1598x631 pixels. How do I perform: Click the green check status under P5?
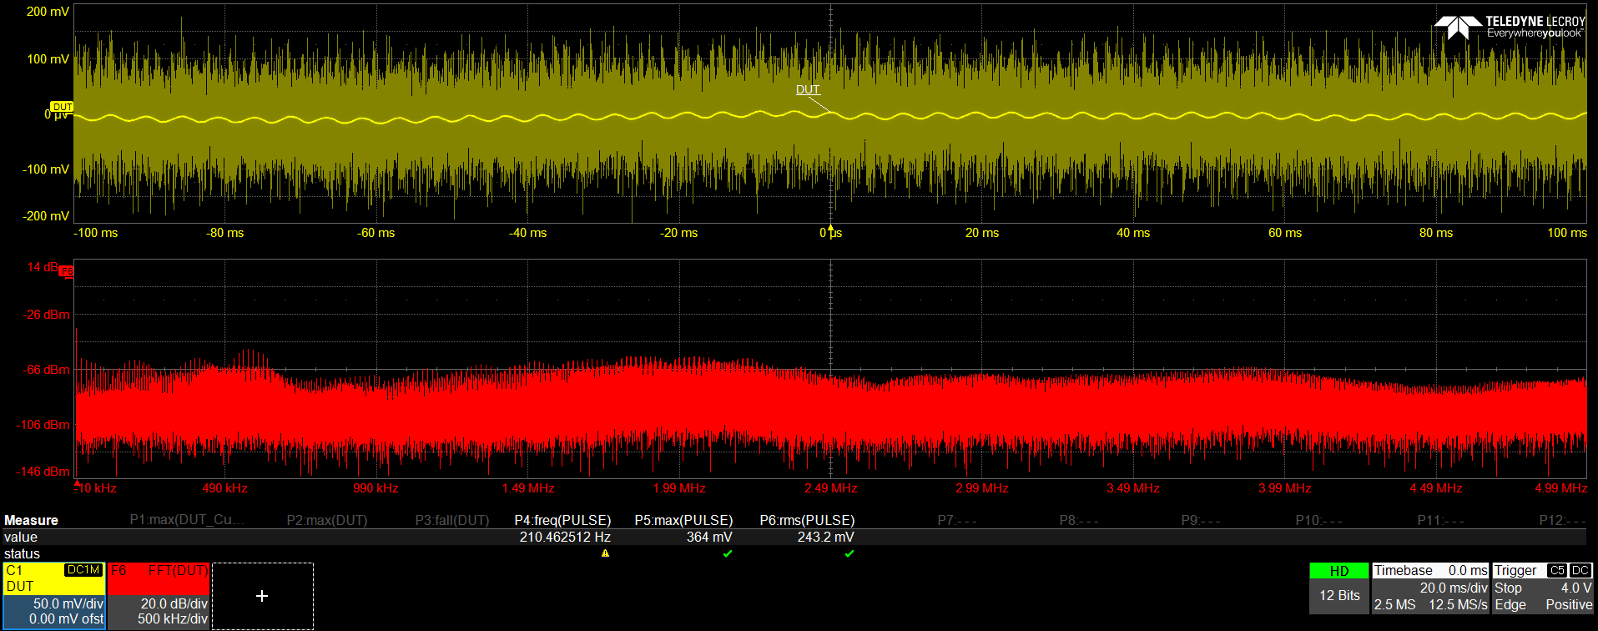(728, 553)
